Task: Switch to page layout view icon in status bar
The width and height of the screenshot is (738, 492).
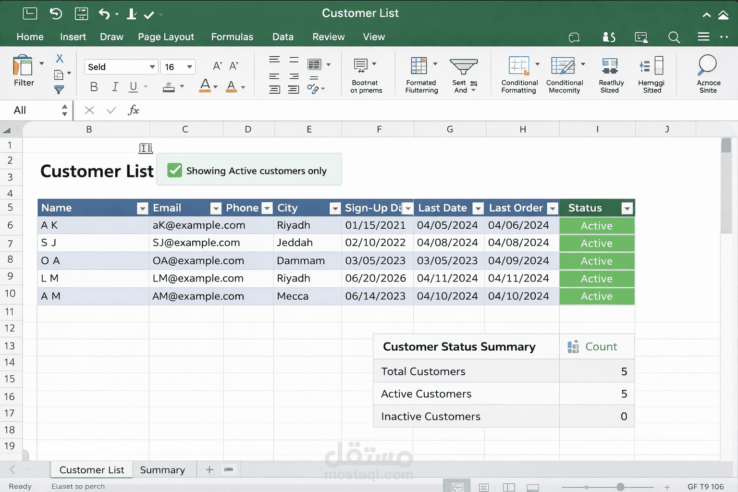Action: click(484, 487)
